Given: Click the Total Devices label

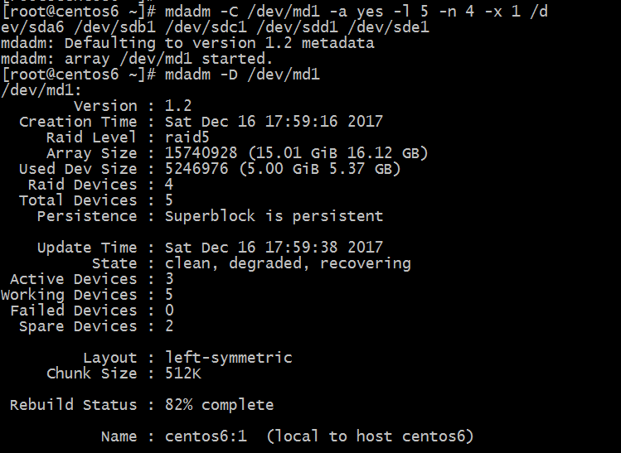Looking at the screenshot, I should pos(78,200).
